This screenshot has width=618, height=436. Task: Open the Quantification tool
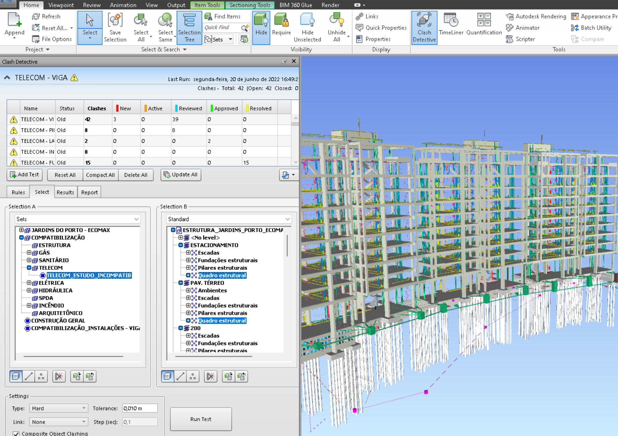(x=484, y=24)
